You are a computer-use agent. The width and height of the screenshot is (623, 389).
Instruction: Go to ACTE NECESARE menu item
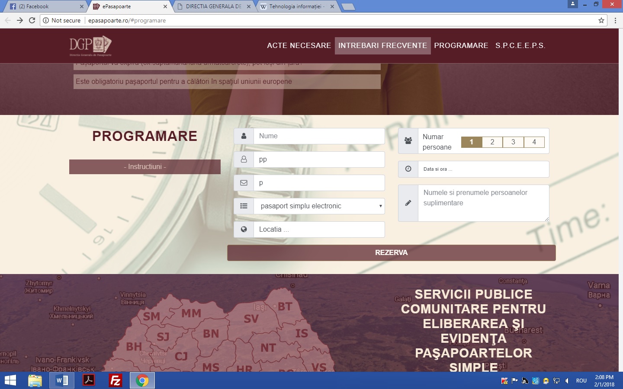click(299, 45)
